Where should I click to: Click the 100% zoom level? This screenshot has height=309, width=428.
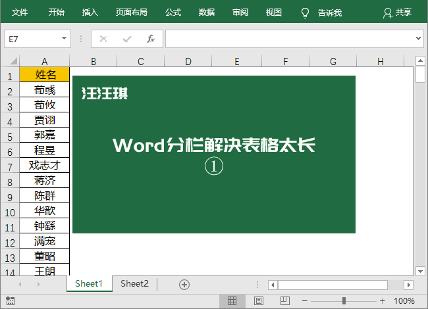[404, 301]
